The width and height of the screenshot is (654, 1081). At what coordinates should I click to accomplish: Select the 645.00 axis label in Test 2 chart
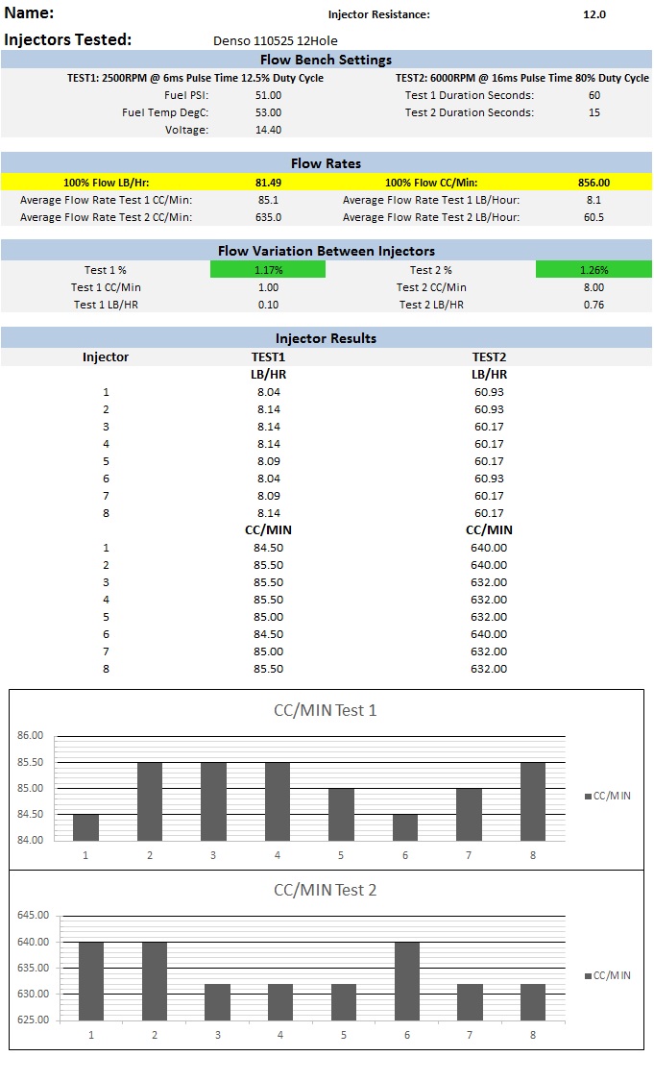pyautogui.click(x=33, y=916)
